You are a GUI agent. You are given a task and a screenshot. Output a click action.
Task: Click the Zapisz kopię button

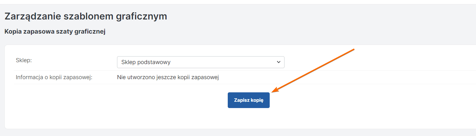249,100
